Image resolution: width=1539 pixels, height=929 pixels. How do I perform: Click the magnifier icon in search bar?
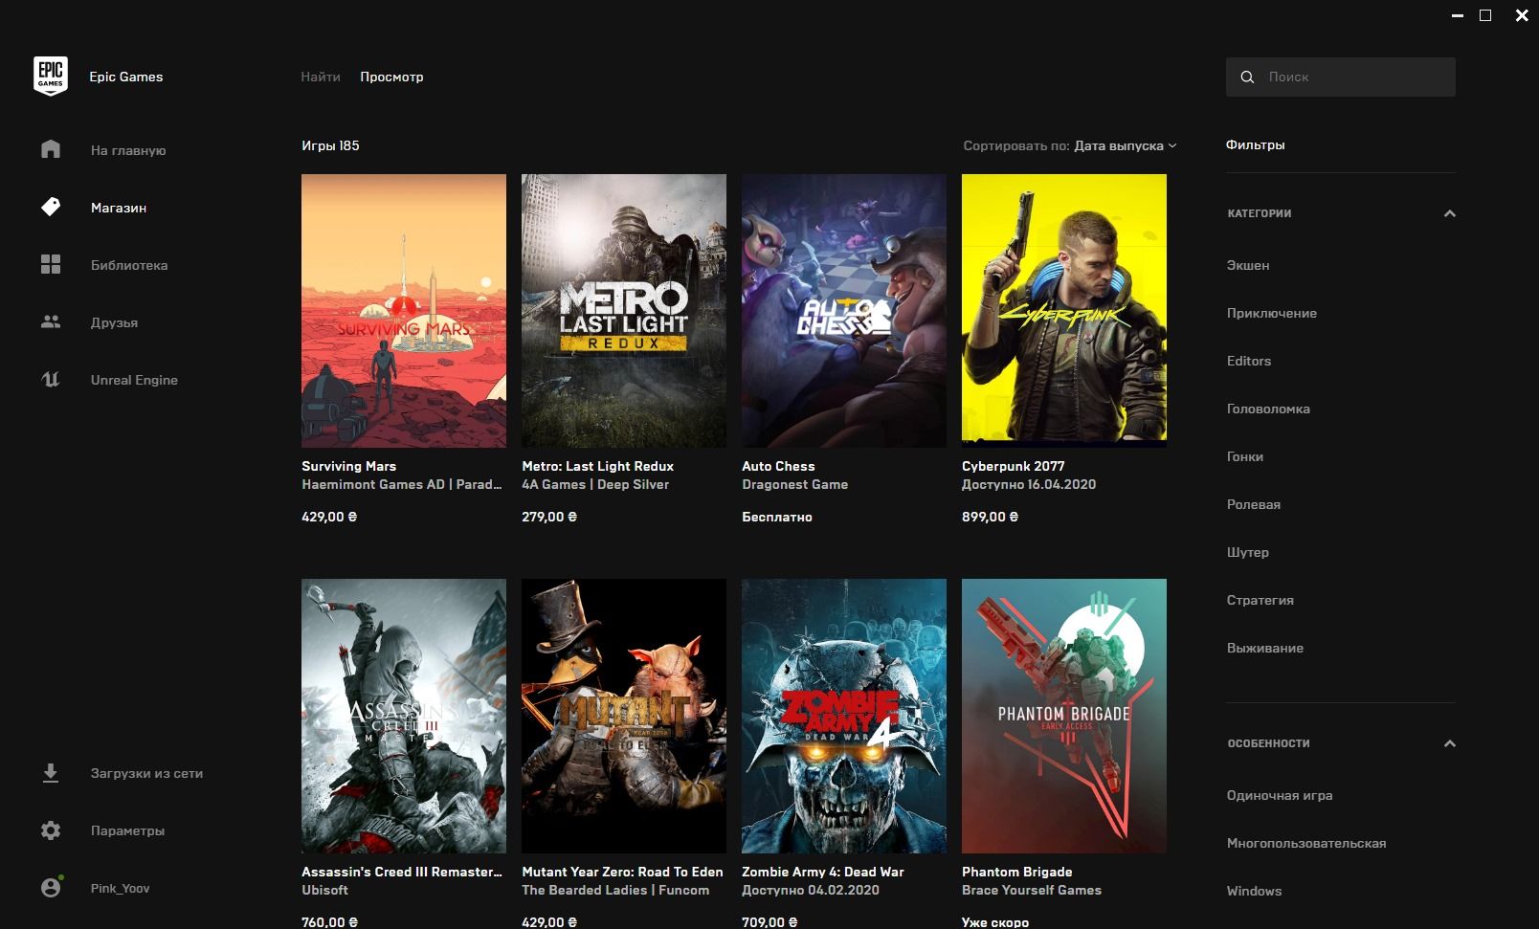tap(1247, 77)
